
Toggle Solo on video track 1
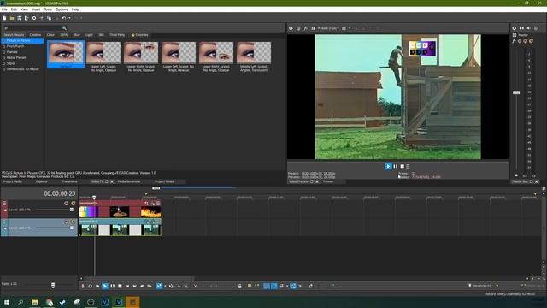tap(74, 204)
